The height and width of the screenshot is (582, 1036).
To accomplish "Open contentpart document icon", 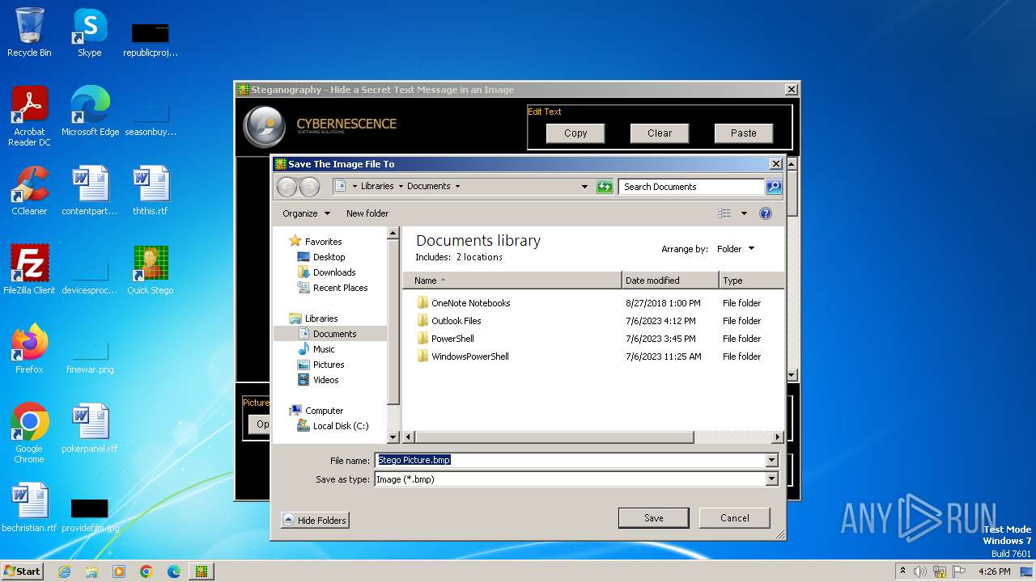I will tap(90, 191).
